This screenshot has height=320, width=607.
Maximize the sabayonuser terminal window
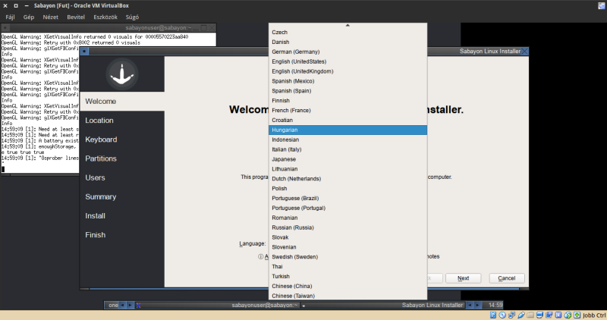click(203, 28)
